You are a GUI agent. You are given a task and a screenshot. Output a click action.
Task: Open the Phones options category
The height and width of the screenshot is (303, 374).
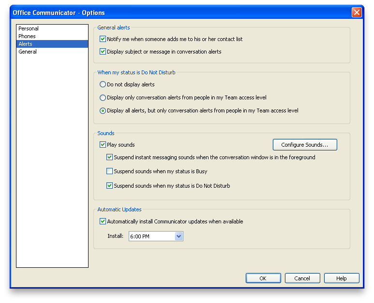pos(27,36)
